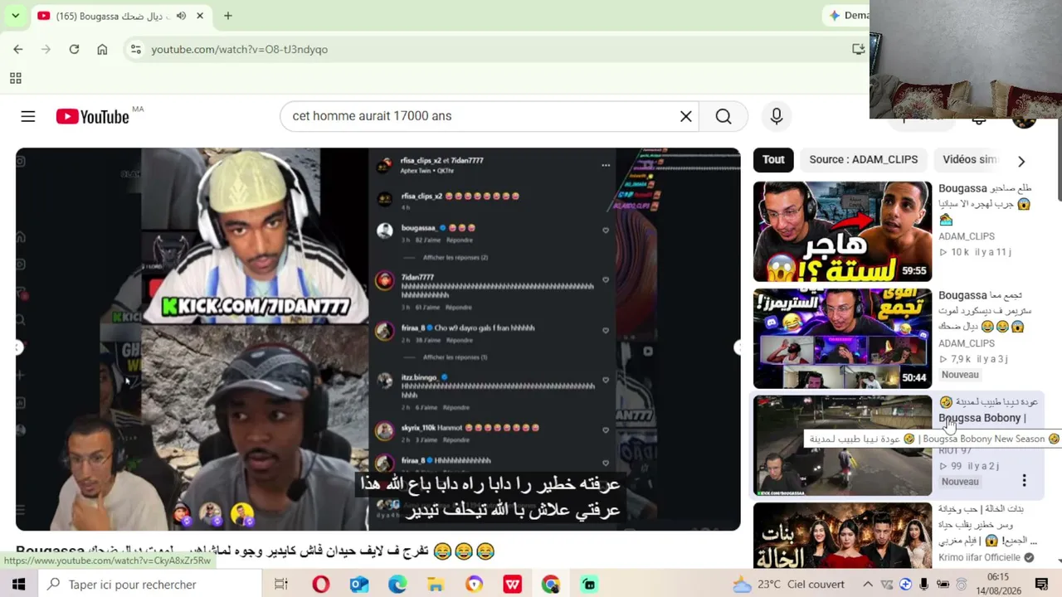Open the colorful circle taskbar browser icon

[475, 585]
